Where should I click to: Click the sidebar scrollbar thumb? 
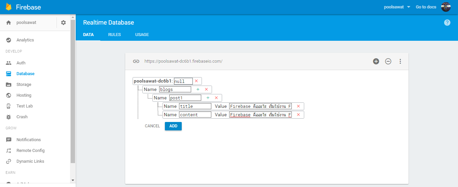pyautogui.click(x=73, y=91)
